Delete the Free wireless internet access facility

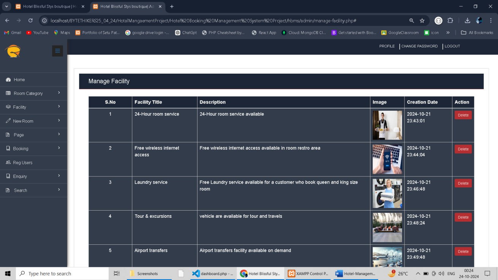point(463,149)
